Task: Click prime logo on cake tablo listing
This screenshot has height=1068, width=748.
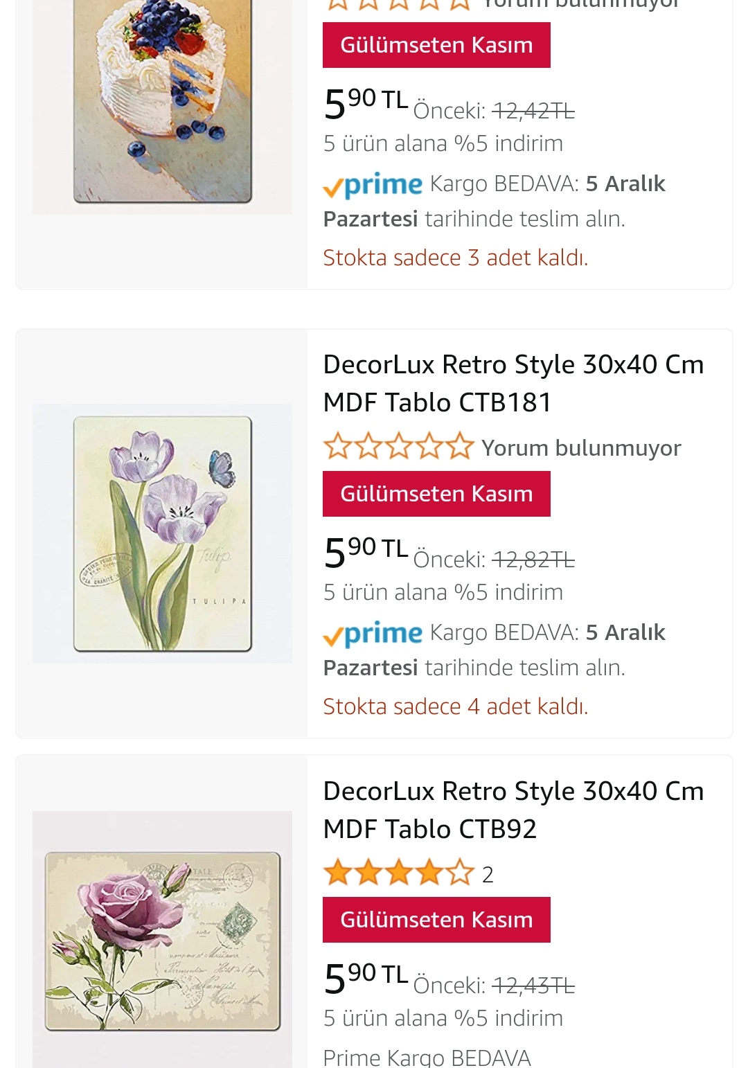Action: click(x=373, y=184)
